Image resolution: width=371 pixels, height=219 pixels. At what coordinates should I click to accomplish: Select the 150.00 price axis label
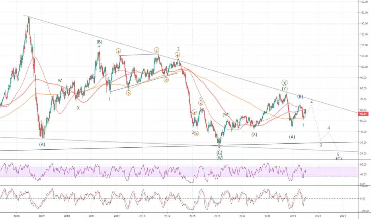click(x=364, y=13)
